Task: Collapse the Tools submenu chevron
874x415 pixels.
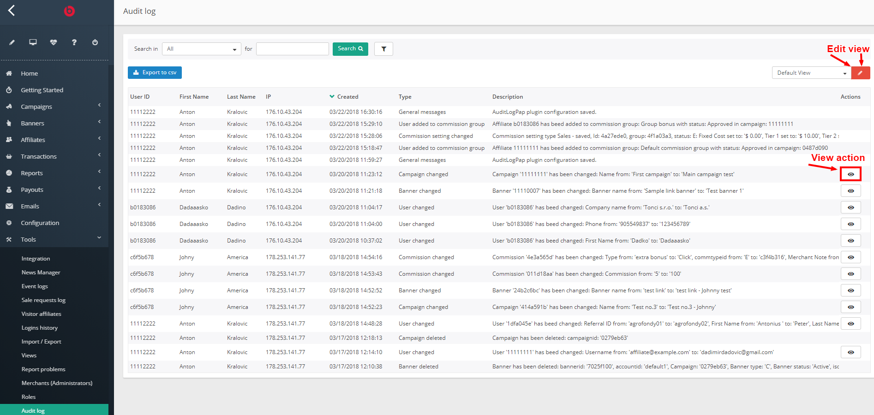Action: point(99,238)
